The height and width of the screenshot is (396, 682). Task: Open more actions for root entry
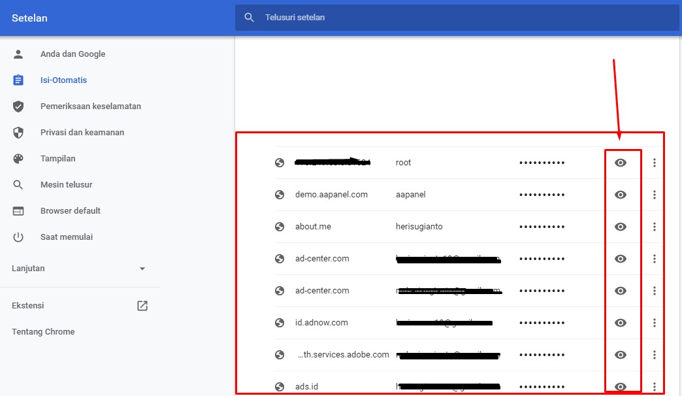654,163
